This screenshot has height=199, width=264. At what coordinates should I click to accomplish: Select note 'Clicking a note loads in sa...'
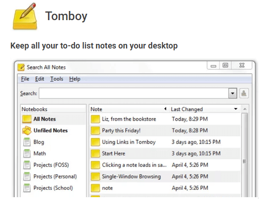click(x=134, y=165)
